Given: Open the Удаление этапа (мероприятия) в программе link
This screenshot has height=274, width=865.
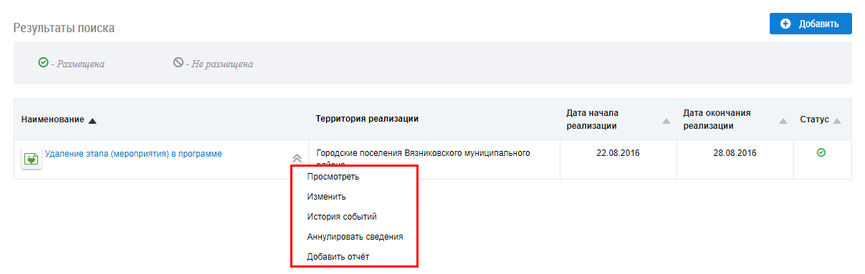Looking at the screenshot, I should point(133,153).
